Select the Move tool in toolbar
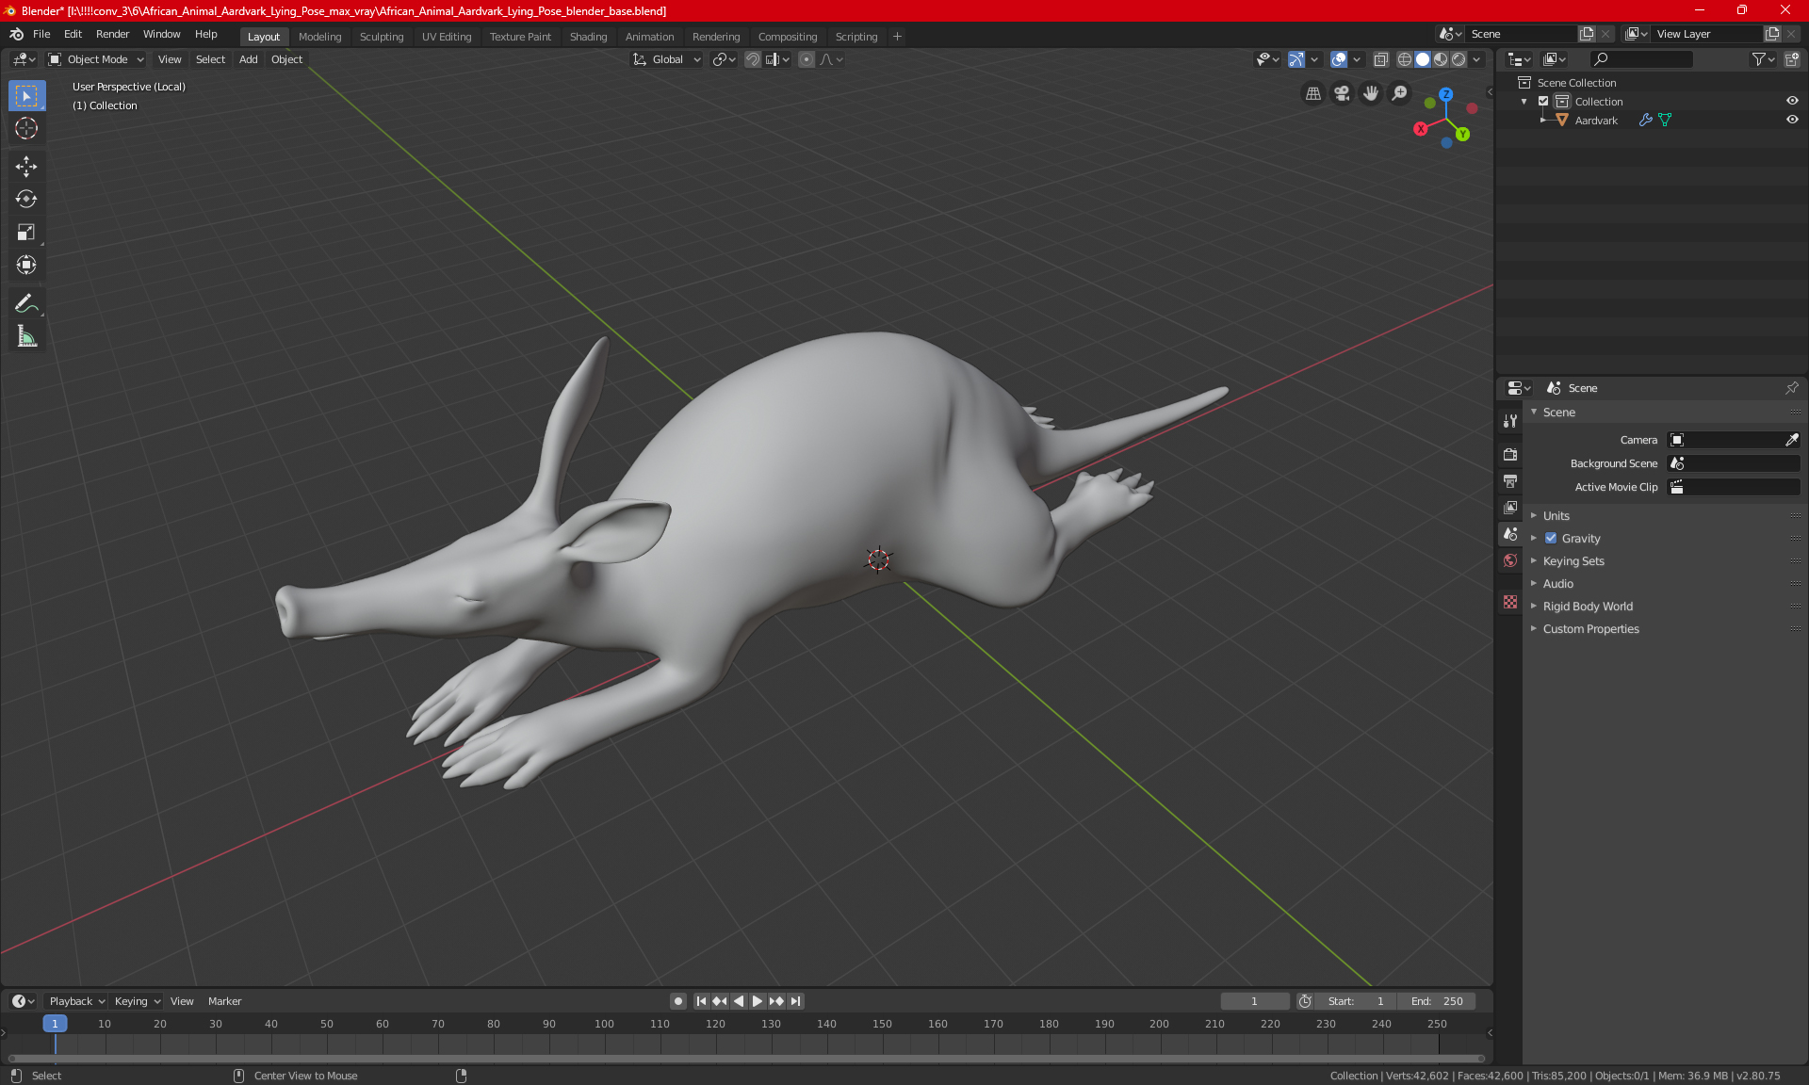This screenshot has width=1809, height=1085. (25, 167)
